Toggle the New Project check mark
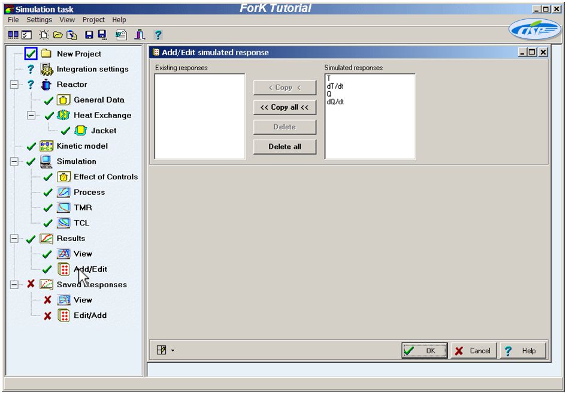566x394 pixels. 31,54
